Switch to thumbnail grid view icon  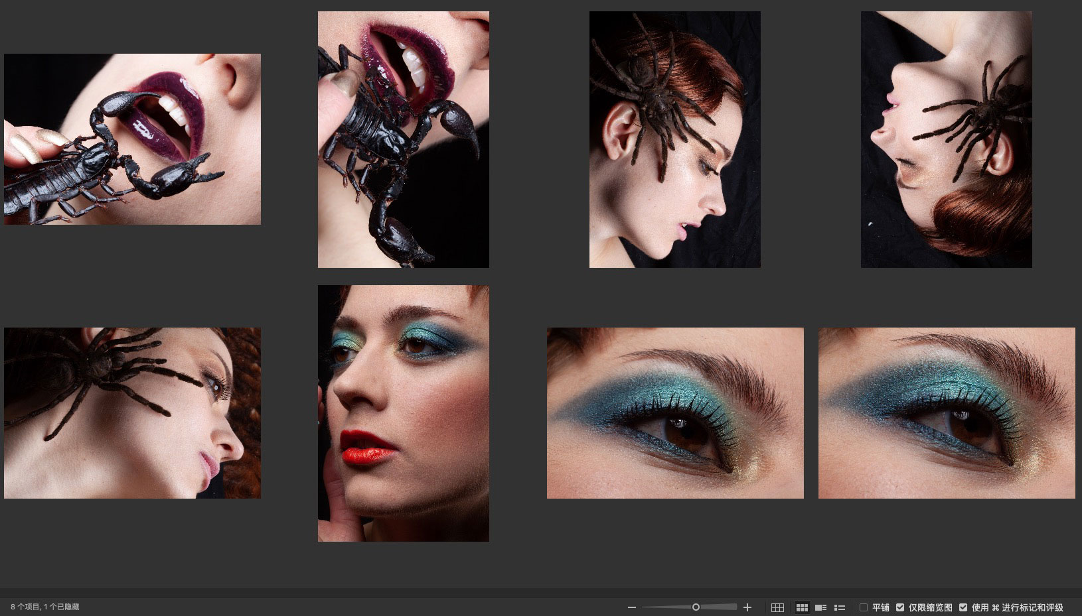(802, 607)
